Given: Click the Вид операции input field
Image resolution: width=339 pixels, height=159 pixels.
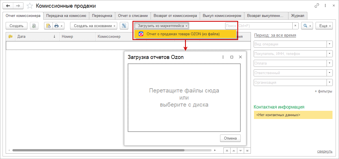Looking at the screenshot, I should tap(290, 44).
